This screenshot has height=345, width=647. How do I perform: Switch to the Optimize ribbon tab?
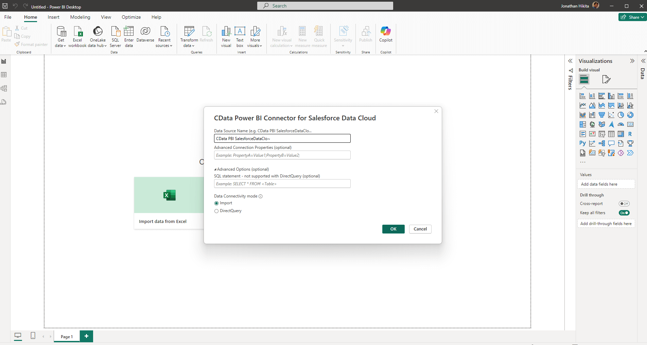(131, 17)
